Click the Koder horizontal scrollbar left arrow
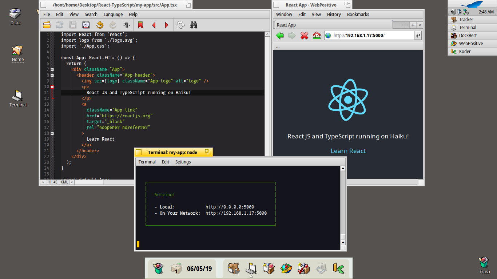Screen dimensions: 497x279 (x=72, y=182)
